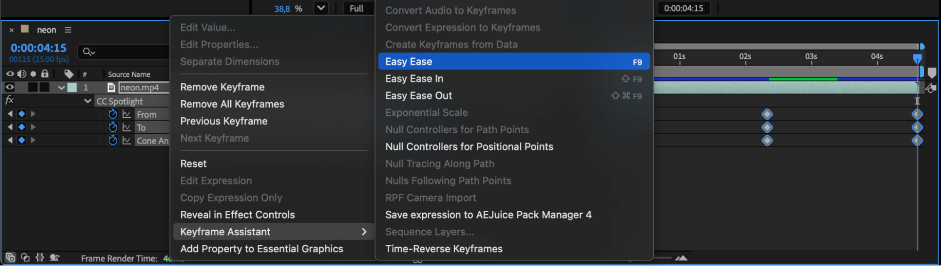Toggle keyframe diamond checkbox on Cone Angle row

(22, 140)
